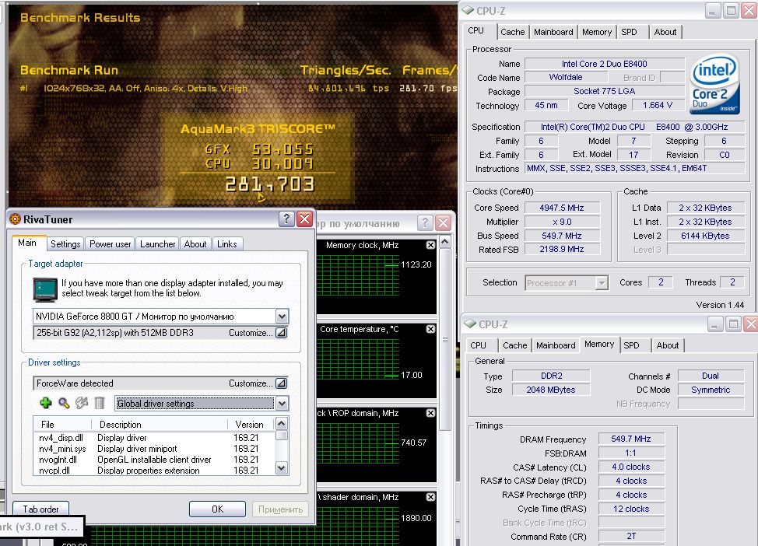Click the AquaMark3 total score 281,703

[x=270, y=184]
